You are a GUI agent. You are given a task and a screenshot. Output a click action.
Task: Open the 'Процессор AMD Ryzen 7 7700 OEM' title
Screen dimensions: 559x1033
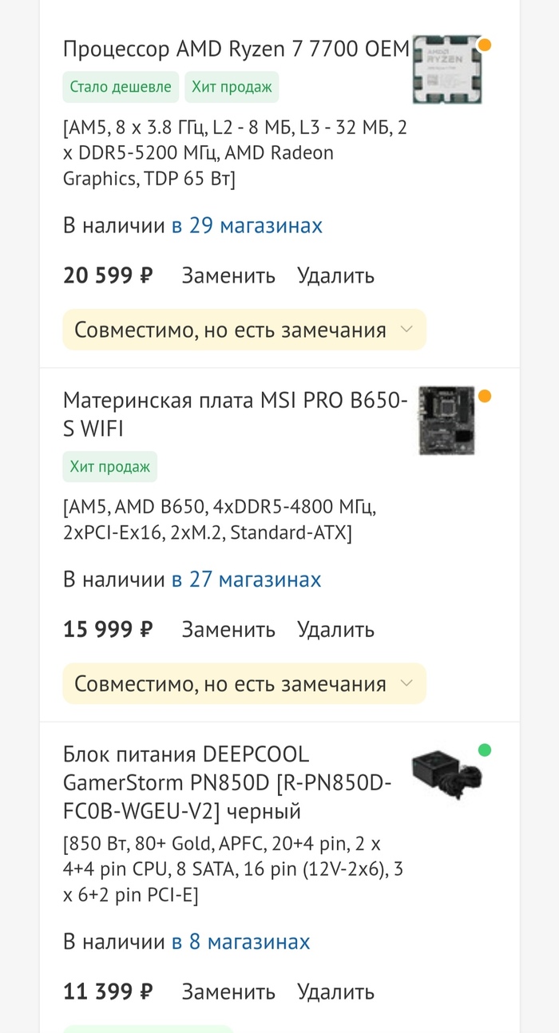tap(236, 49)
